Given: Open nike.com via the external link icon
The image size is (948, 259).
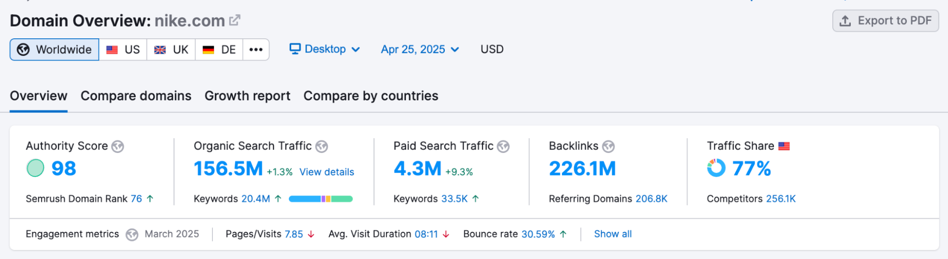Looking at the screenshot, I should tap(235, 20).
